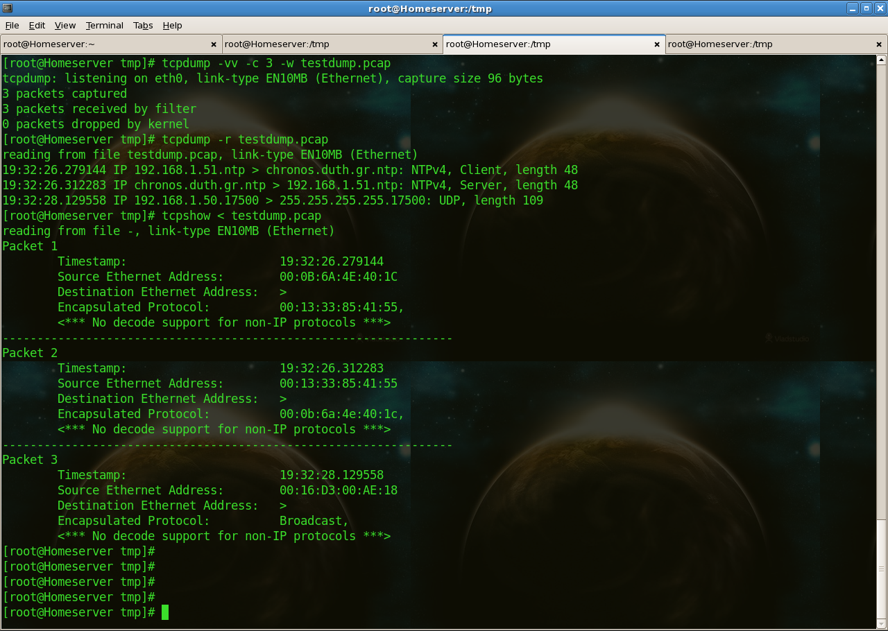Click the 'tcpdump -vv -c 3 -w testdump.pcap' command
Screen dimensions: 888x631
pyautogui.click(x=276, y=63)
